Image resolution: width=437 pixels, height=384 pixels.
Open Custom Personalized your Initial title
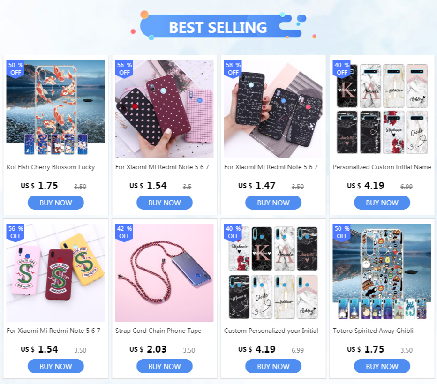pyautogui.click(x=271, y=331)
